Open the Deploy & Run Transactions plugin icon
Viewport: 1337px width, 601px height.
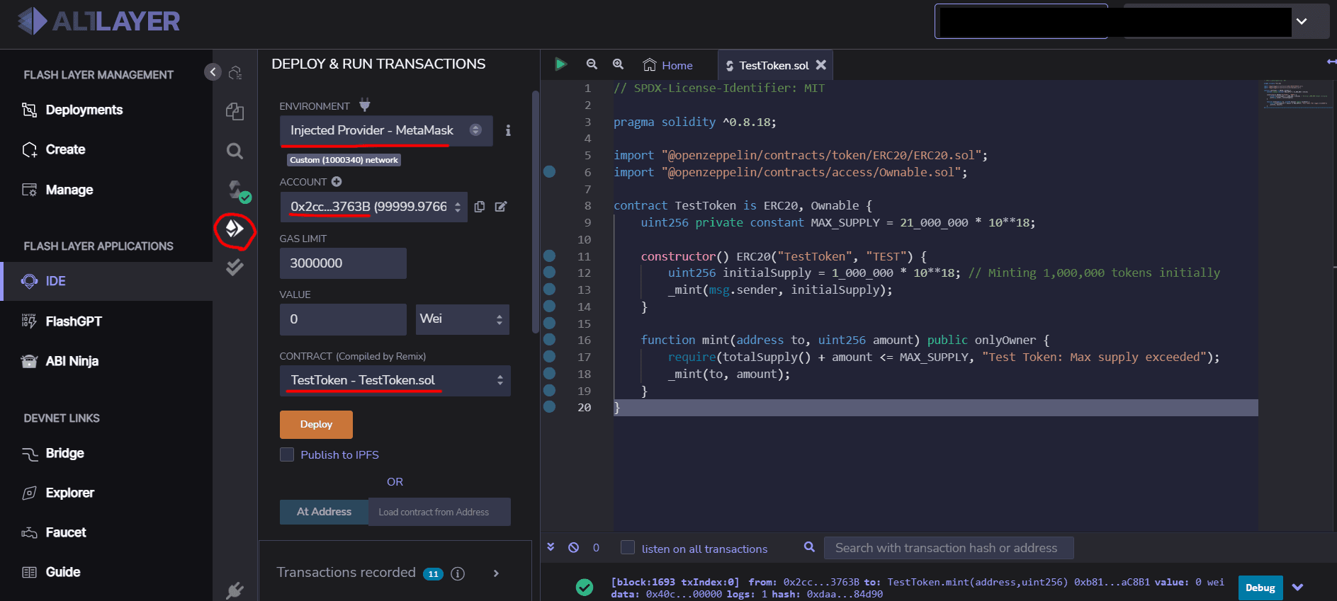tap(235, 229)
